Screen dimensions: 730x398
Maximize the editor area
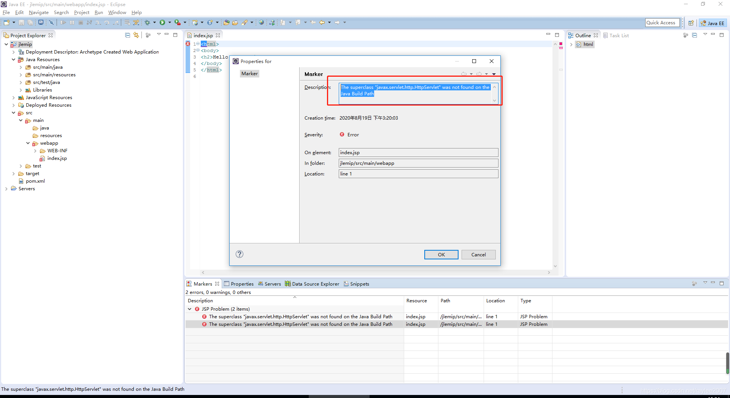tap(557, 35)
